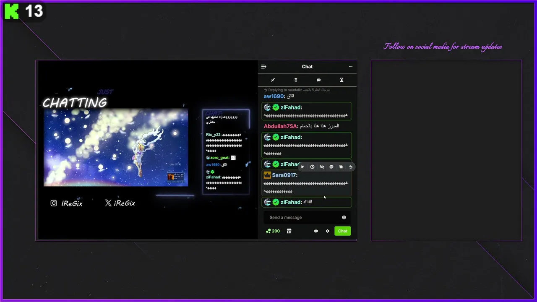Open the chat three-dot options menu

coord(351,67)
